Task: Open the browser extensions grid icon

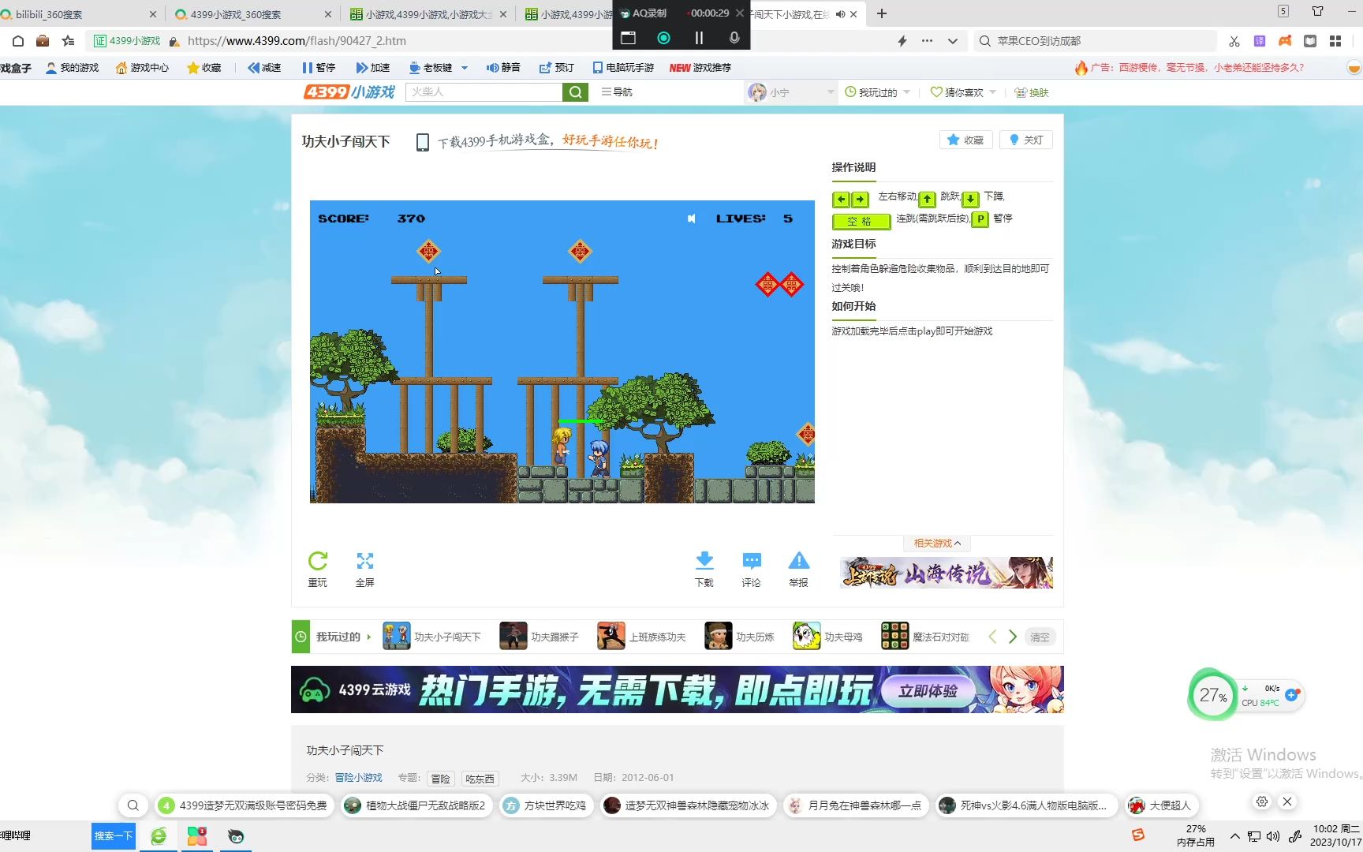Action: 1335,41
